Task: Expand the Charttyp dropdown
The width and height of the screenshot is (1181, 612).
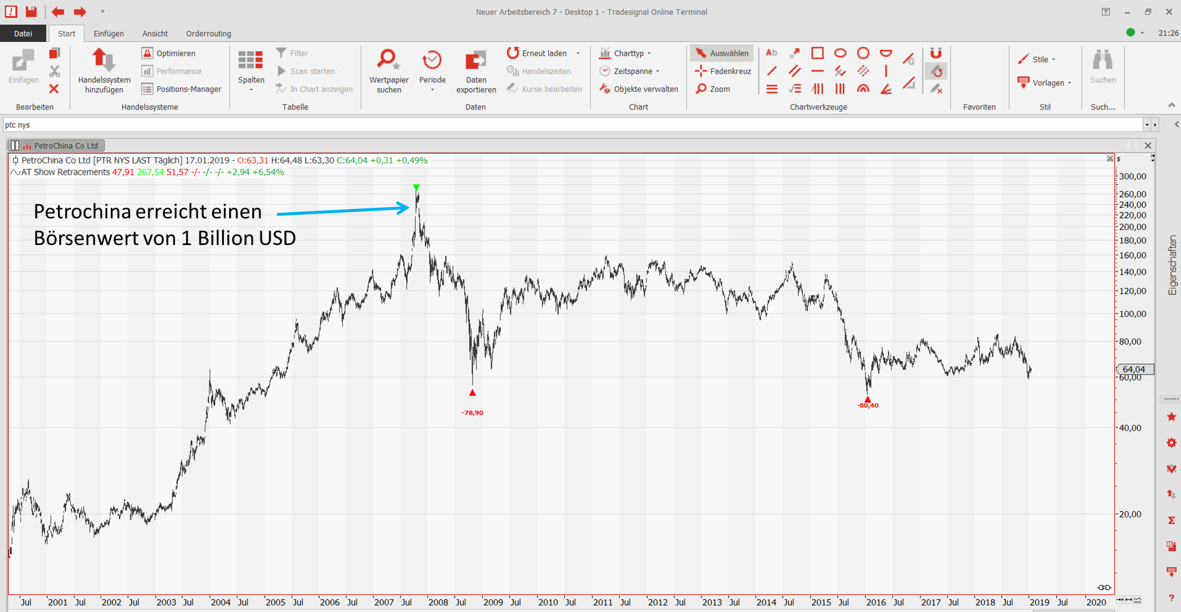Action: [626, 53]
